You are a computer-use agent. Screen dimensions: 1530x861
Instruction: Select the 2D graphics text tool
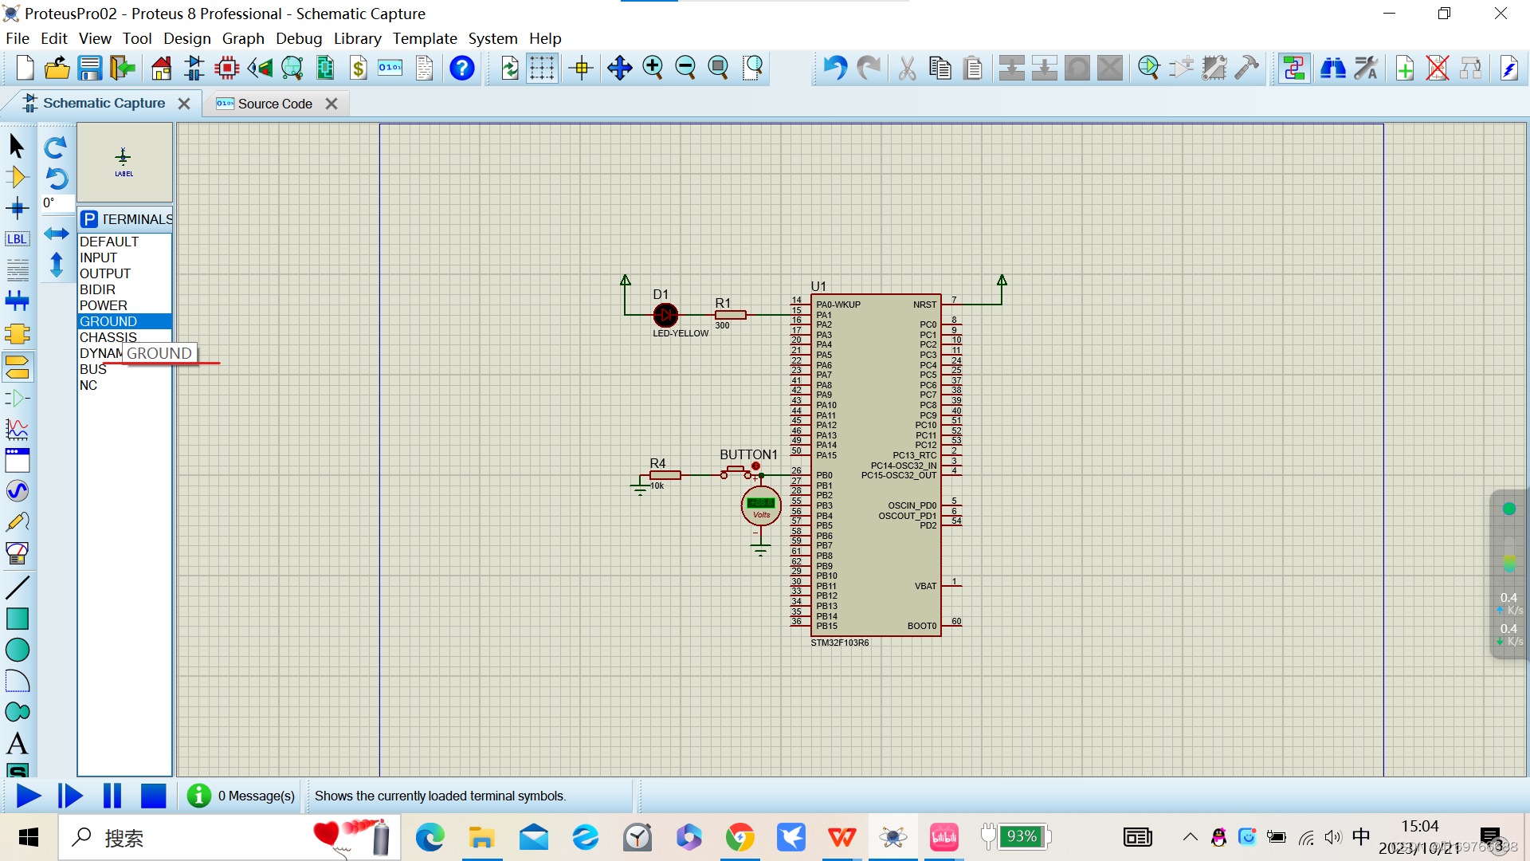pyautogui.click(x=18, y=744)
